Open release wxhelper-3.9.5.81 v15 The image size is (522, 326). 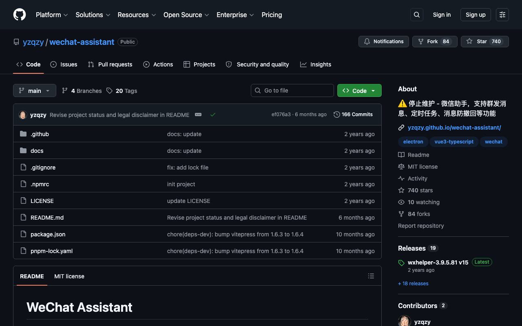438,262
